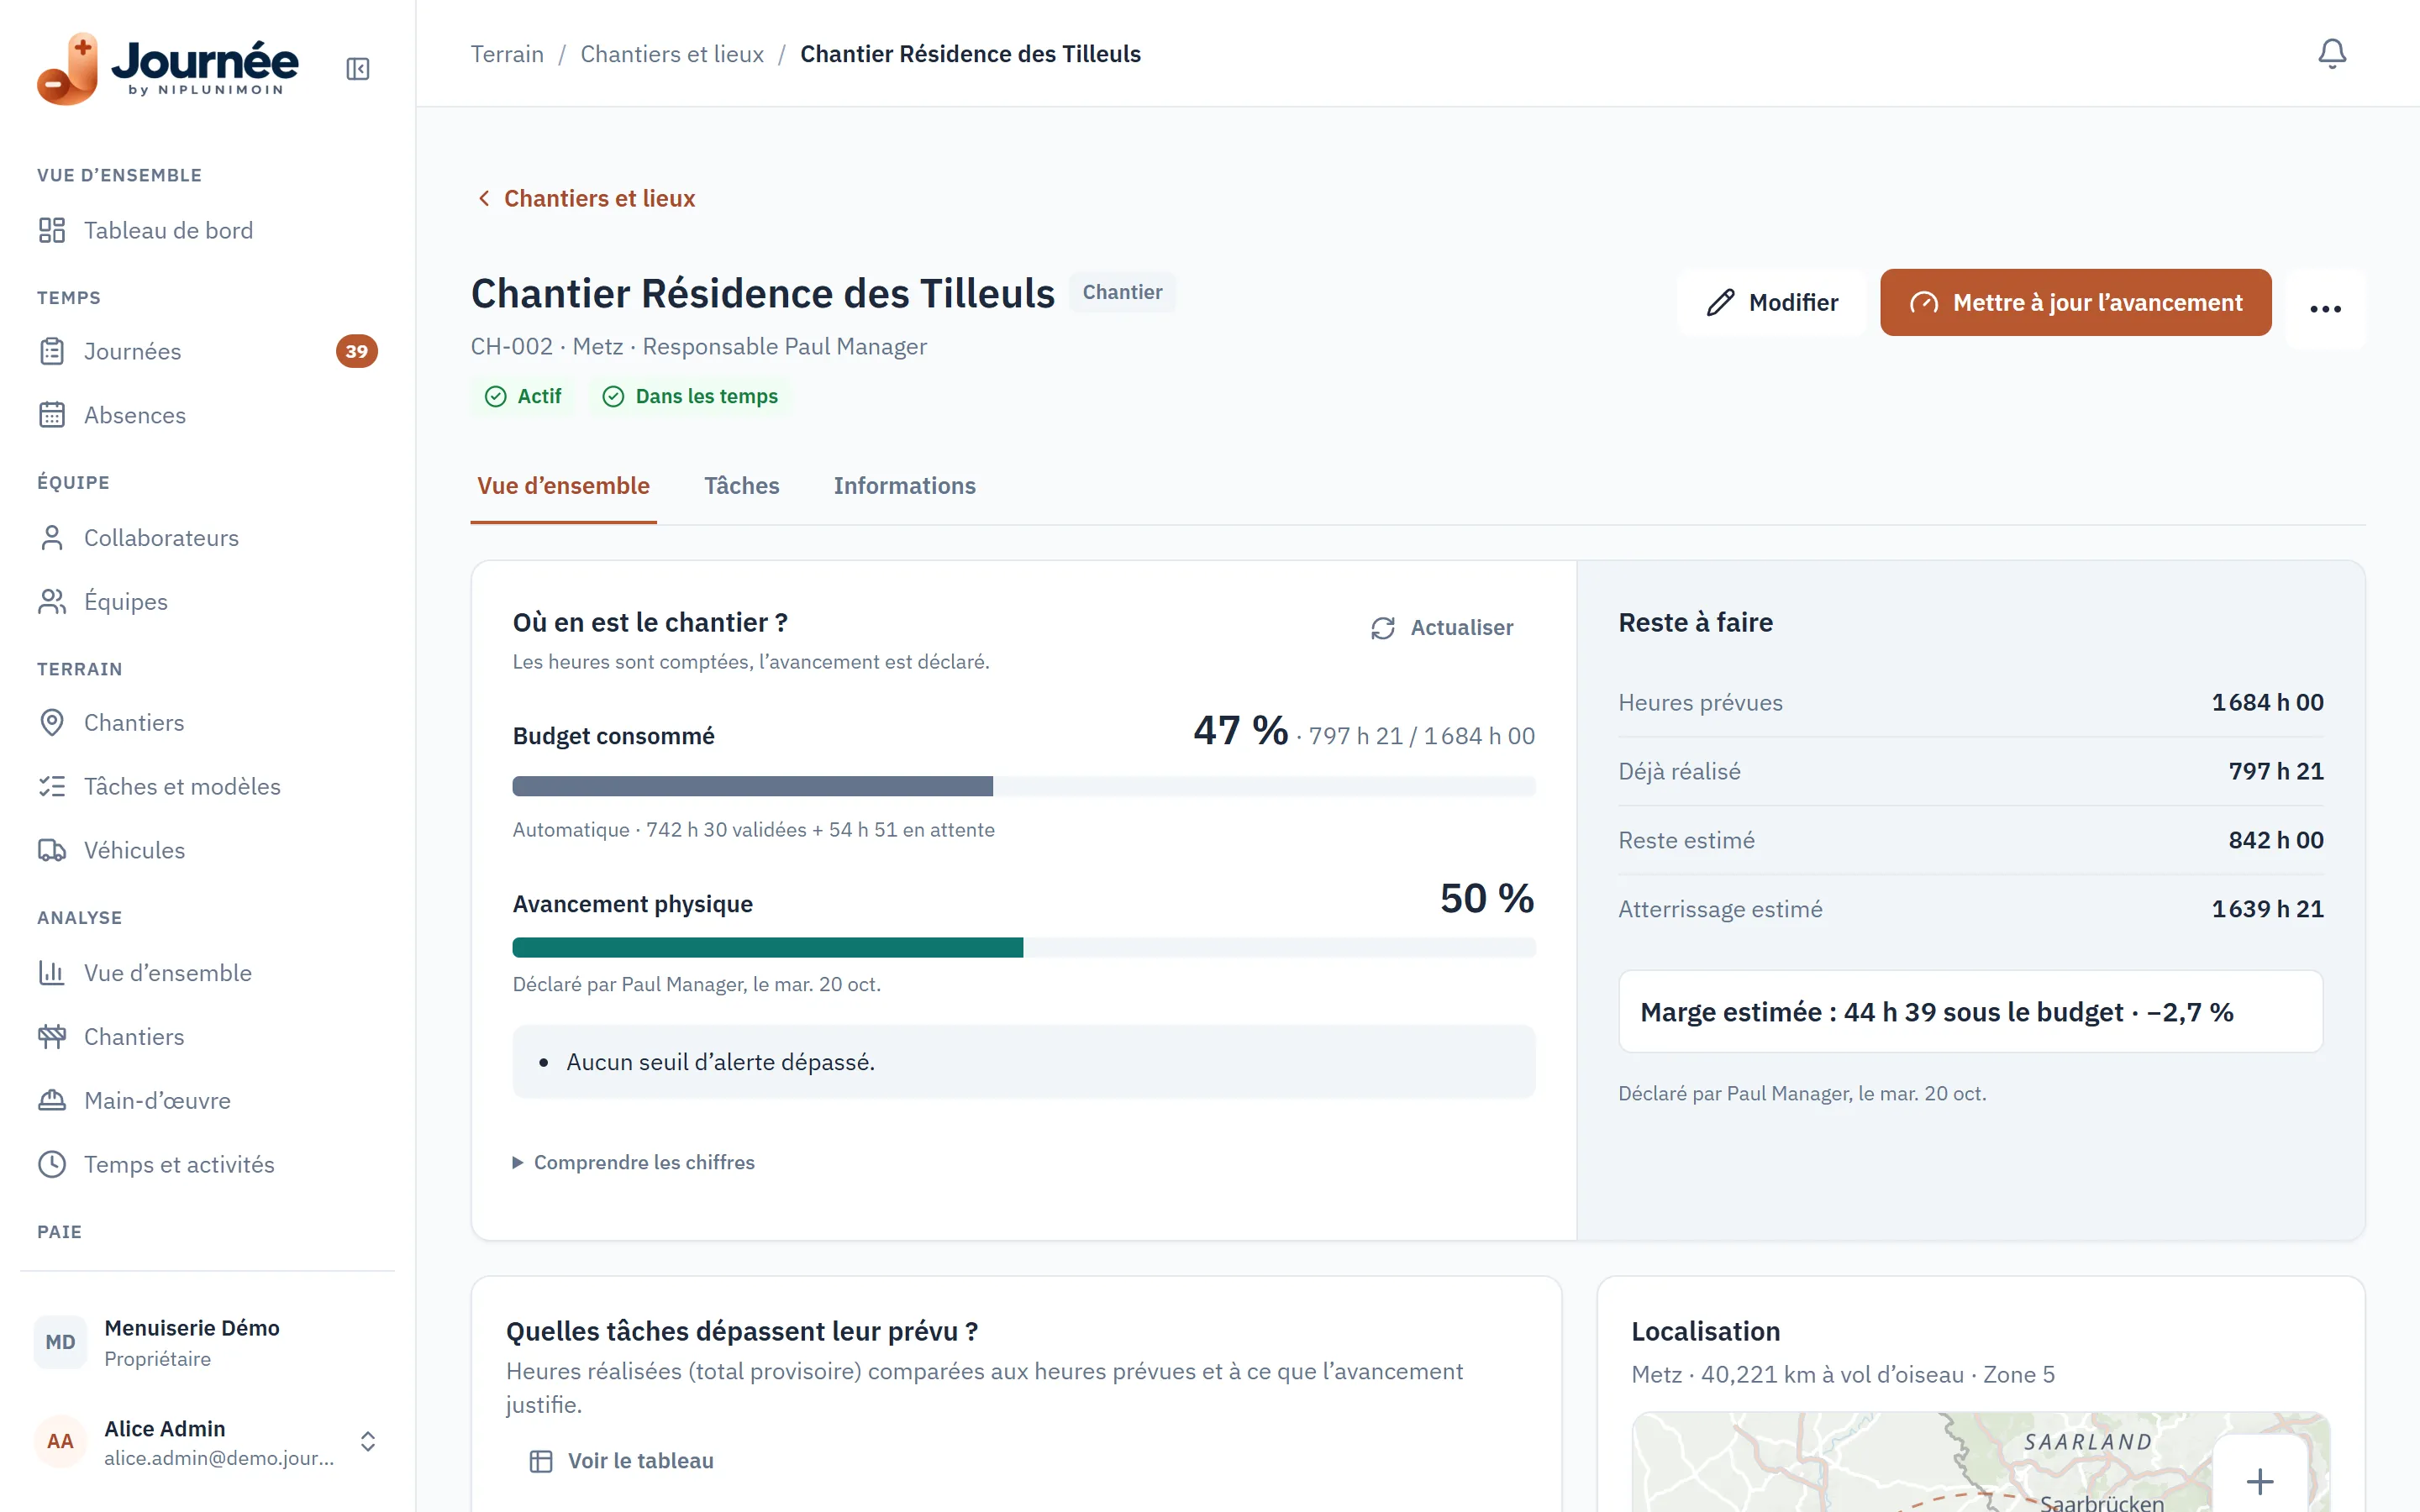Screen dimensions: 2420x1512
Task: Open Menuiserie Démo organisation entry
Action: [x=207, y=1342]
